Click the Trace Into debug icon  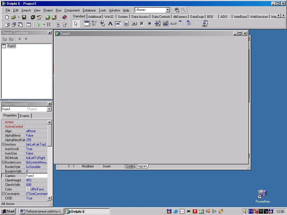point(58,25)
